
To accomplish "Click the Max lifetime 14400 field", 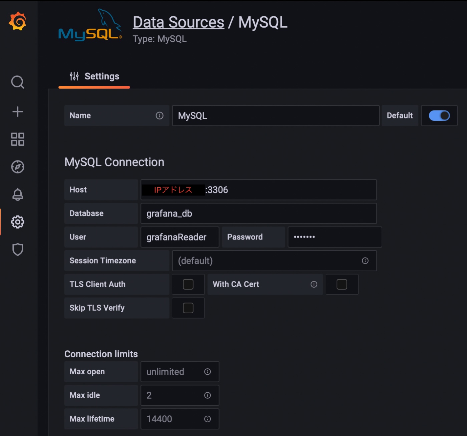I will point(180,419).
